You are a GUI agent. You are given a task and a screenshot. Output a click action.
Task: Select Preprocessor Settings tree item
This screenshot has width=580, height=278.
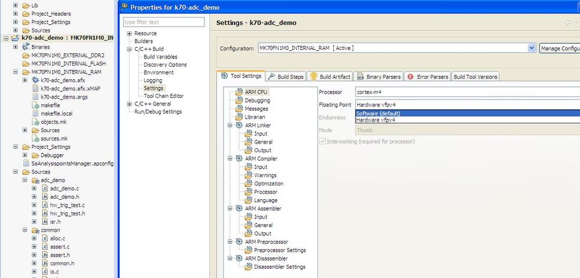[x=280, y=250]
